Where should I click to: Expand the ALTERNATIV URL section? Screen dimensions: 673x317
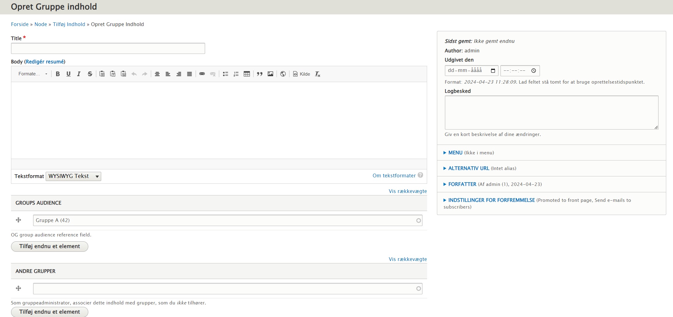coord(468,168)
